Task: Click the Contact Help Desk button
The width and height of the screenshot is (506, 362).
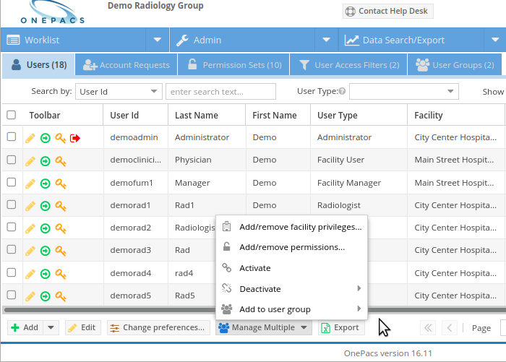Action: 388,11
